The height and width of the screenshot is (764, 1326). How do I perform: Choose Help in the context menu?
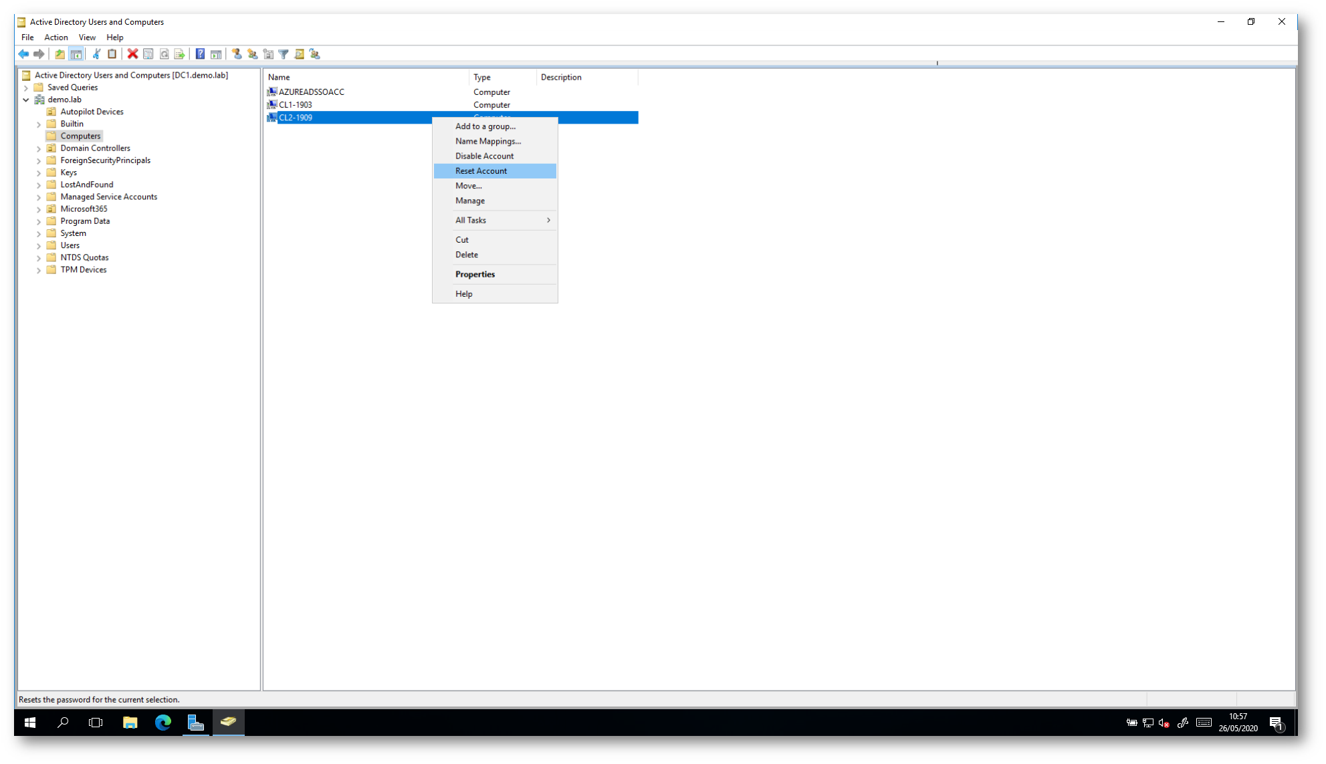point(495,294)
